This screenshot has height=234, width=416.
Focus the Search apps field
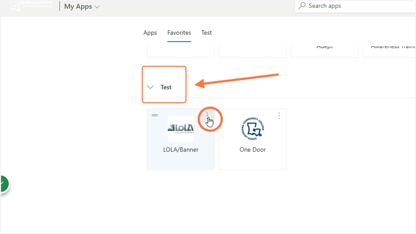click(355, 6)
